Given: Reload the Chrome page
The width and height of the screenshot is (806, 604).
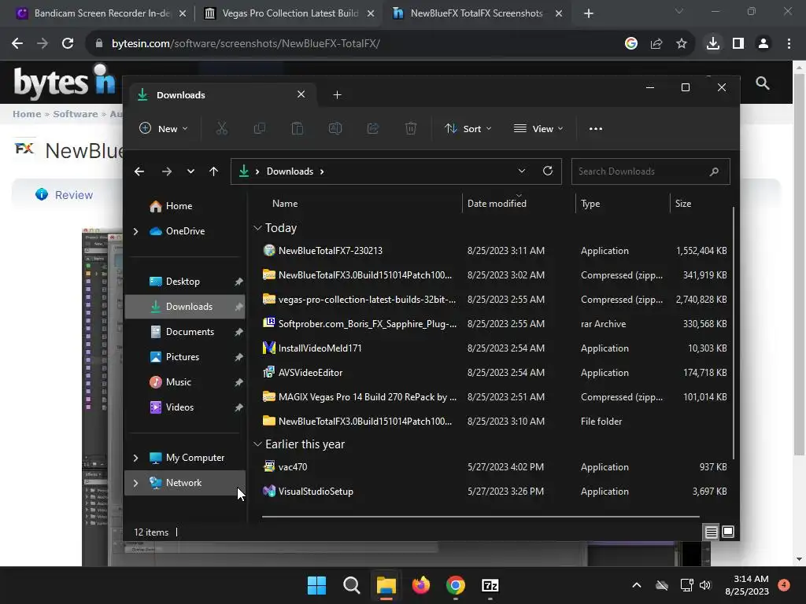Looking at the screenshot, I should 68,44.
